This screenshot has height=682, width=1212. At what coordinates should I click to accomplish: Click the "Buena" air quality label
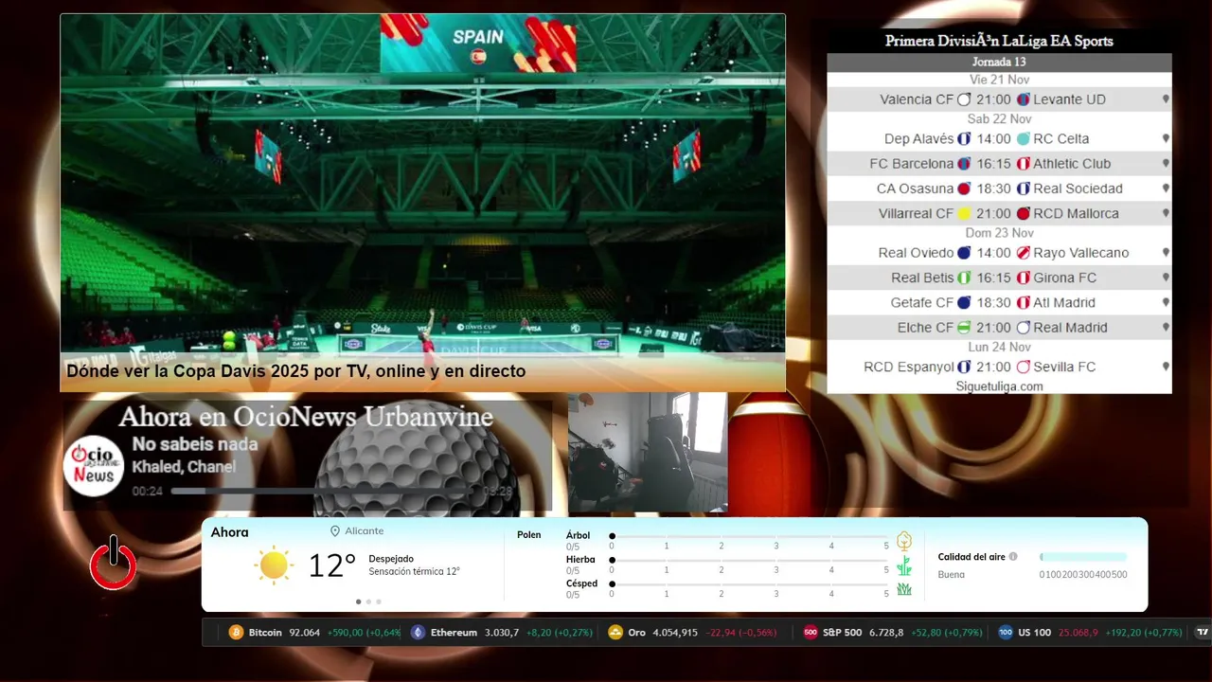pyautogui.click(x=951, y=575)
